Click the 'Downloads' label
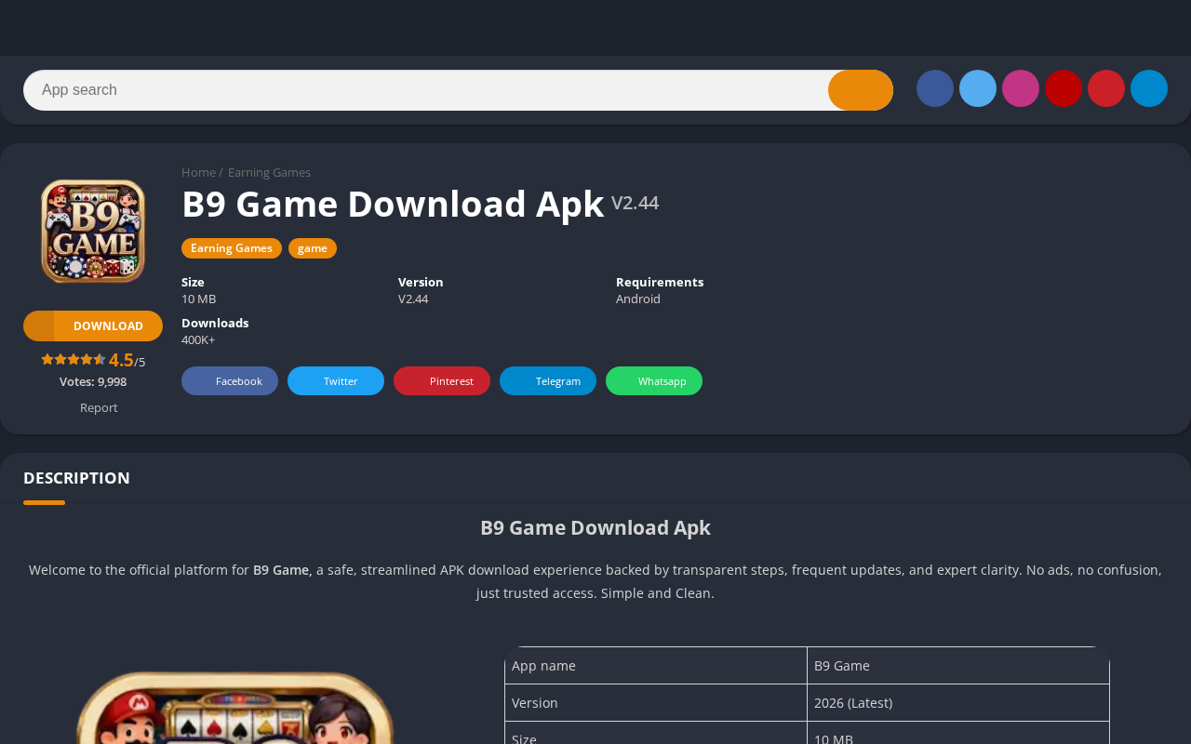The image size is (1191, 744). [215, 323]
